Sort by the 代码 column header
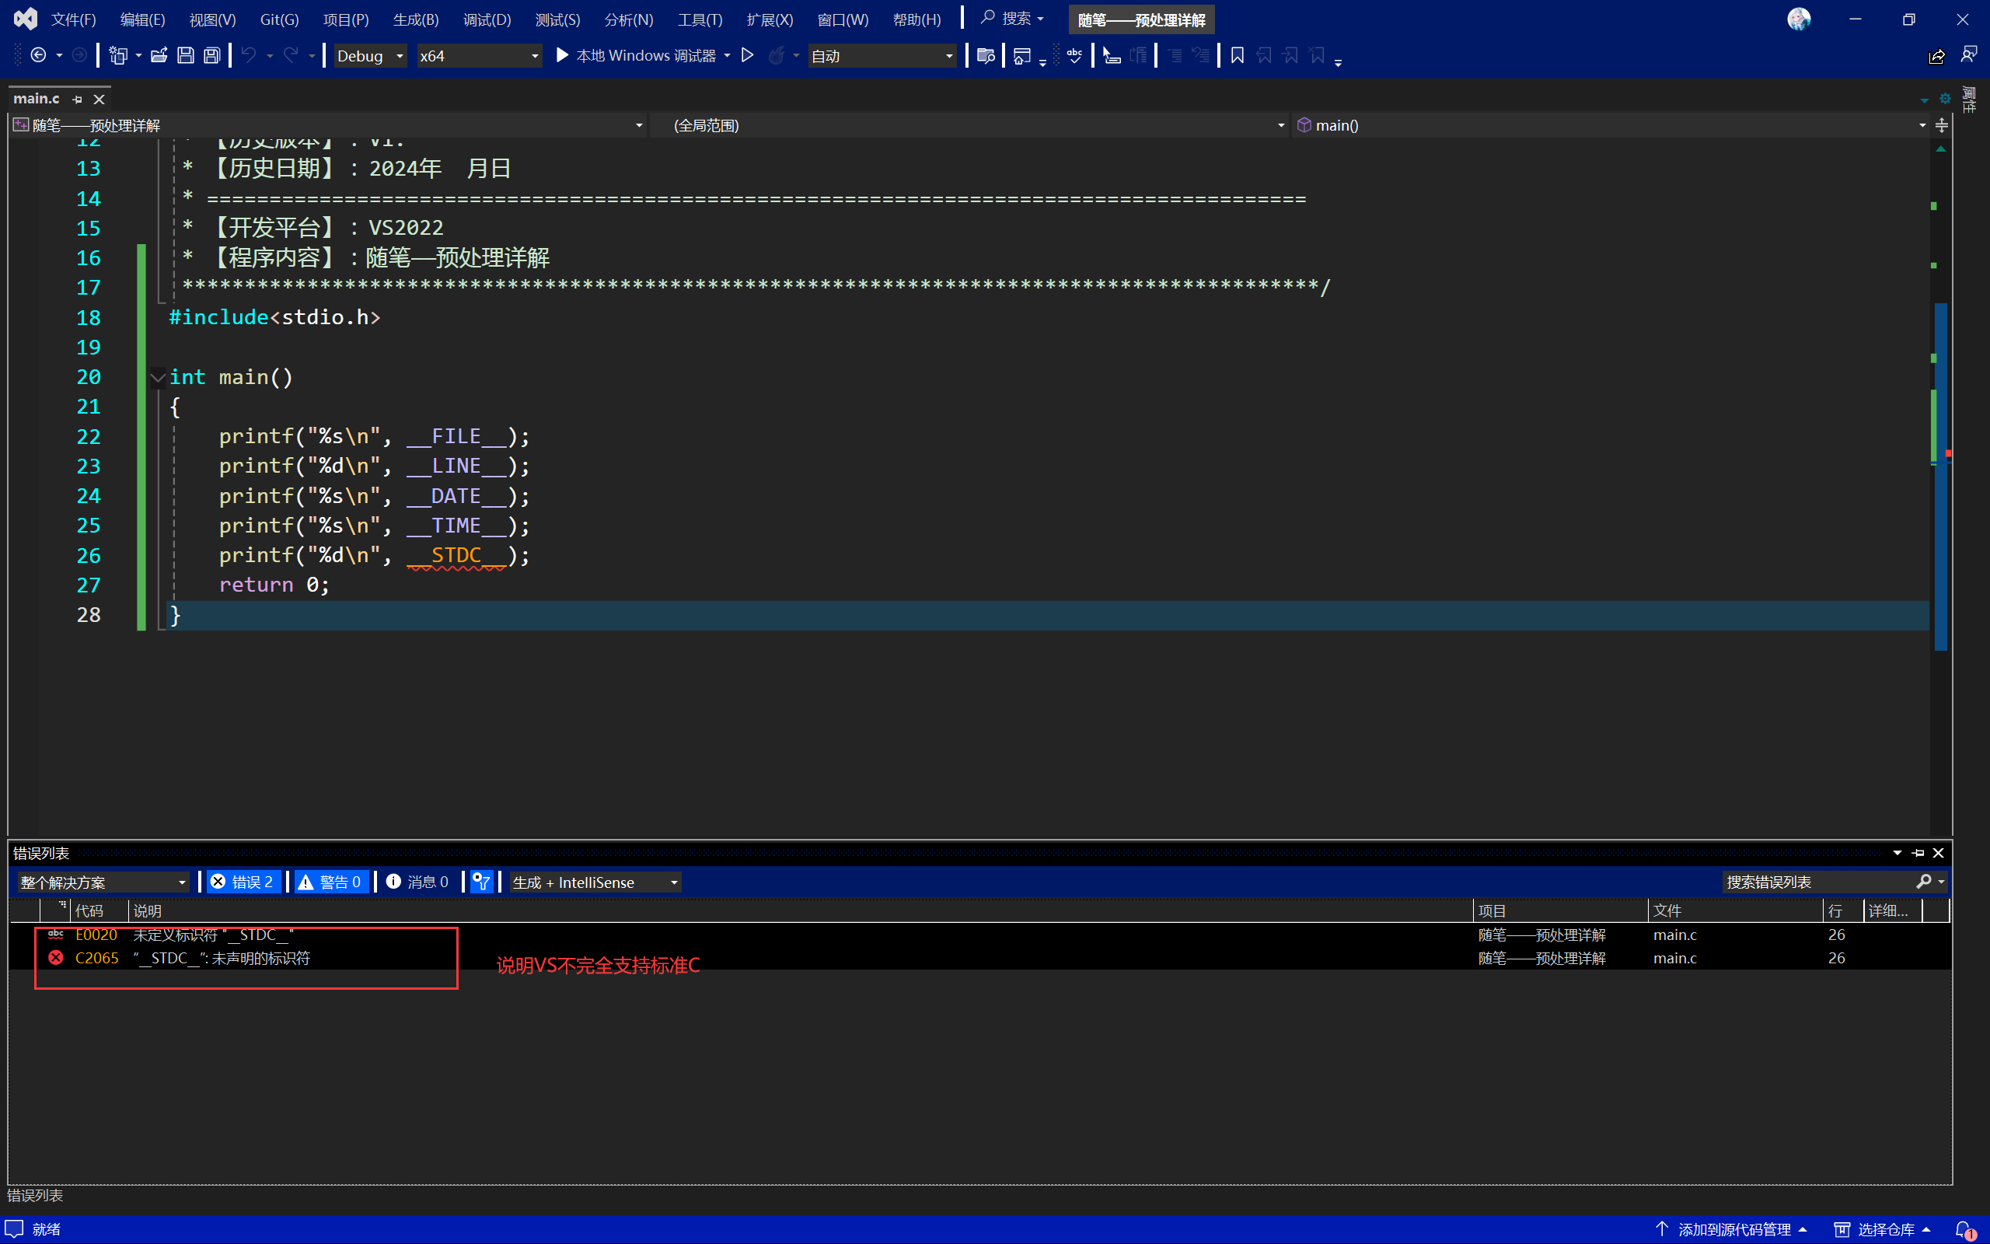 coord(99,910)
